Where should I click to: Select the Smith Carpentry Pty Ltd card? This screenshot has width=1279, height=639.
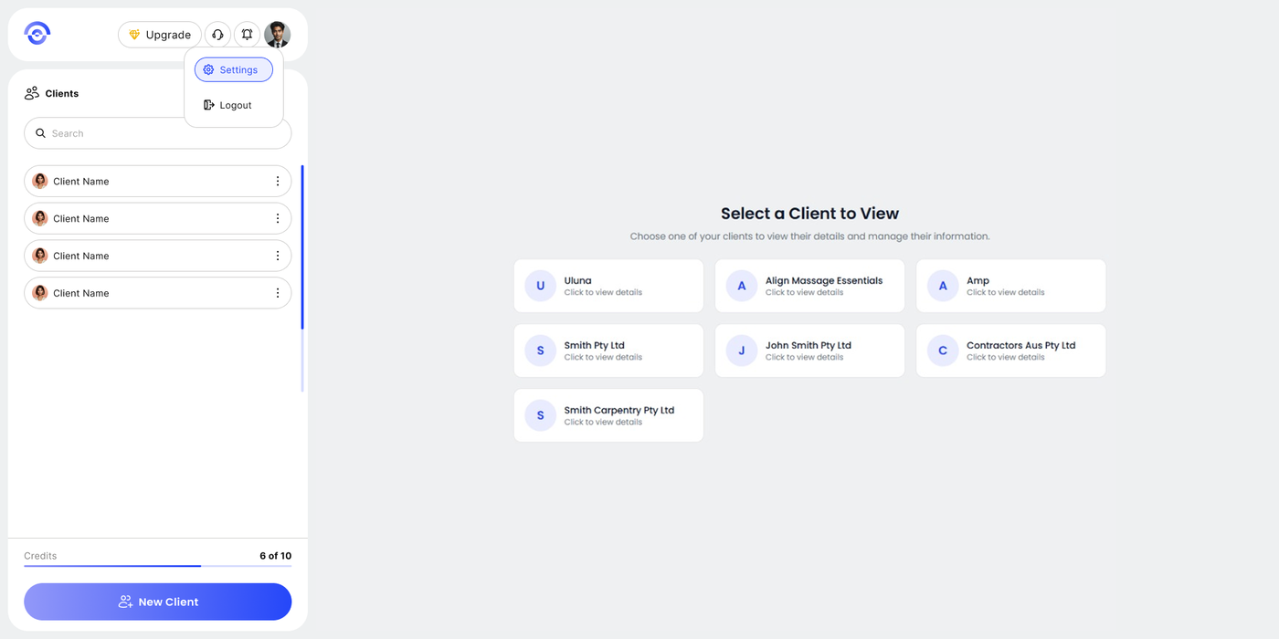pos(608,415)
